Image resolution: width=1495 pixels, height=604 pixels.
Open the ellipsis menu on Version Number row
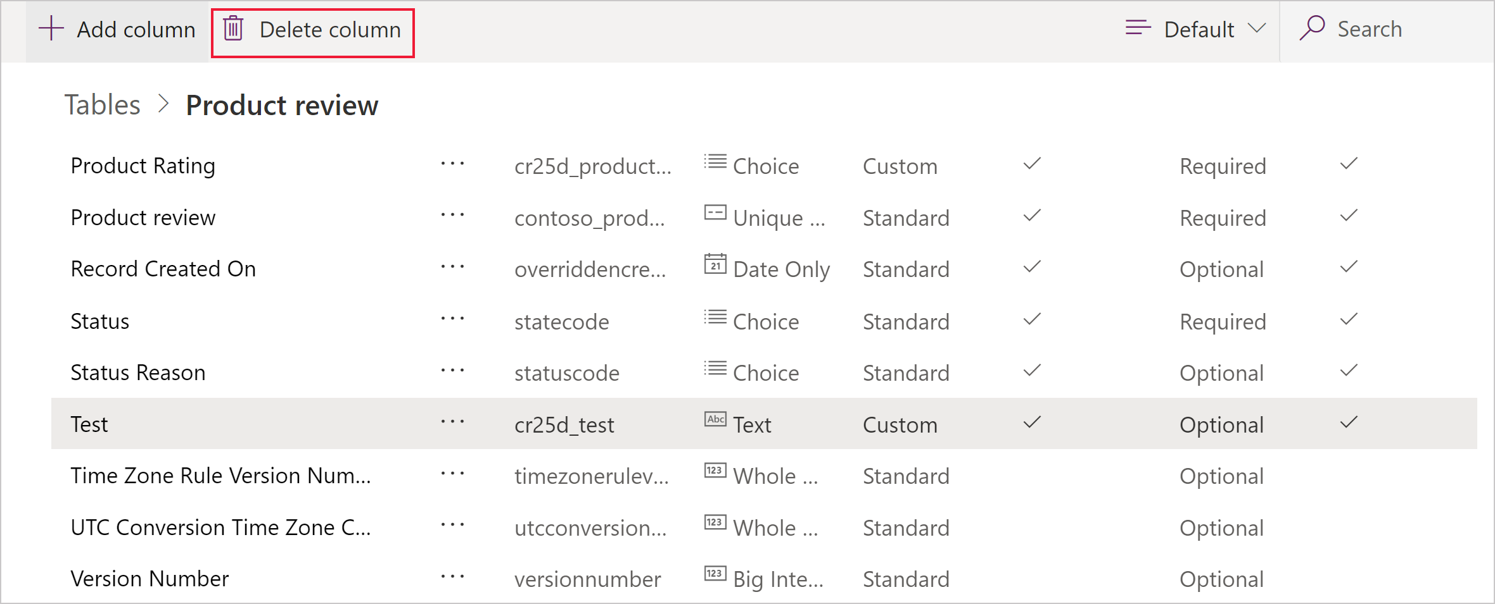click(452, 576)
